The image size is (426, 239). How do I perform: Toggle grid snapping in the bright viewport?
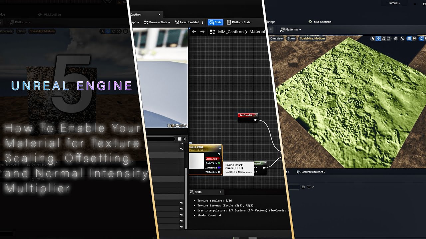[x=409, y=39]
